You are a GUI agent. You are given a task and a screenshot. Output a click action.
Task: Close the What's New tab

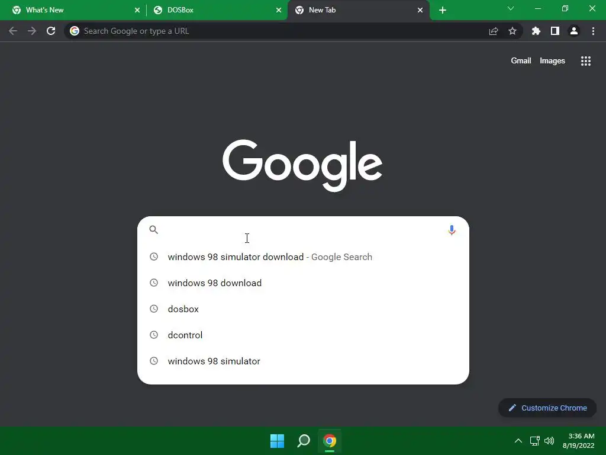click(x=137, y=10)
